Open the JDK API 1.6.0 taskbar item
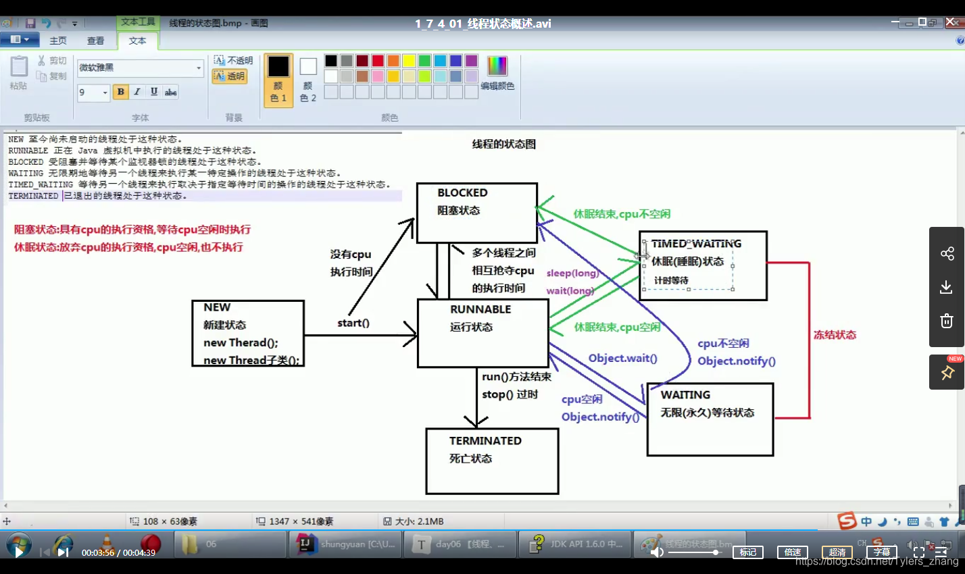This screenshot has height=574, width=965. [575, 544]
